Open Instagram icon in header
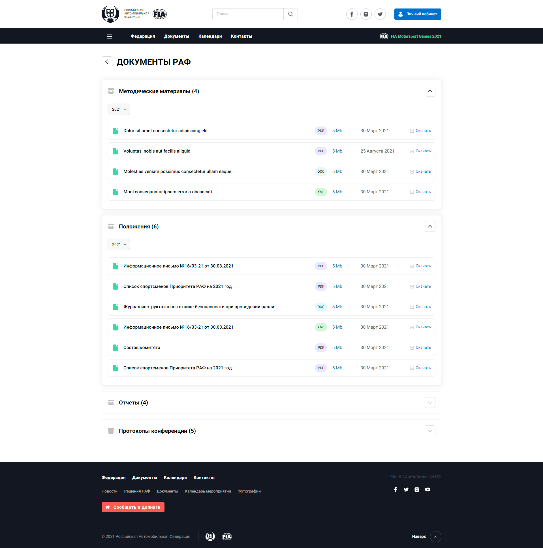 click(x=366, y=14)
